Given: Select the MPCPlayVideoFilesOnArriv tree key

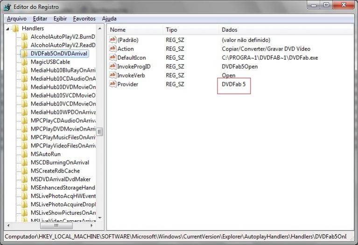Looking at the screenshot, I should tap(63, 146).
